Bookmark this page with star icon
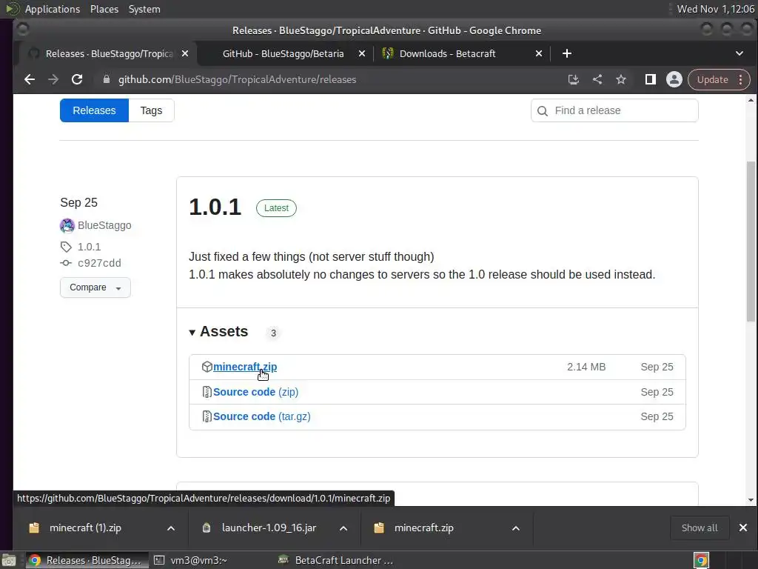This screenshot has width=758, height=569. (x=621, y=79)
